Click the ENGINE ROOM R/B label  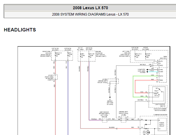click(x=101, y=54)
